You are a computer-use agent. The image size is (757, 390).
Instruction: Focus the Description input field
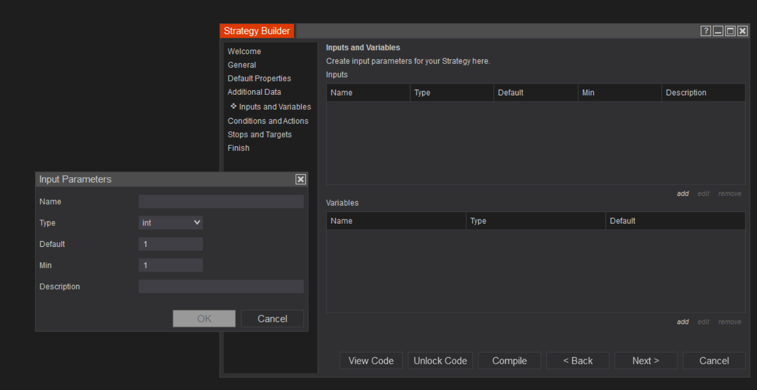221,286
